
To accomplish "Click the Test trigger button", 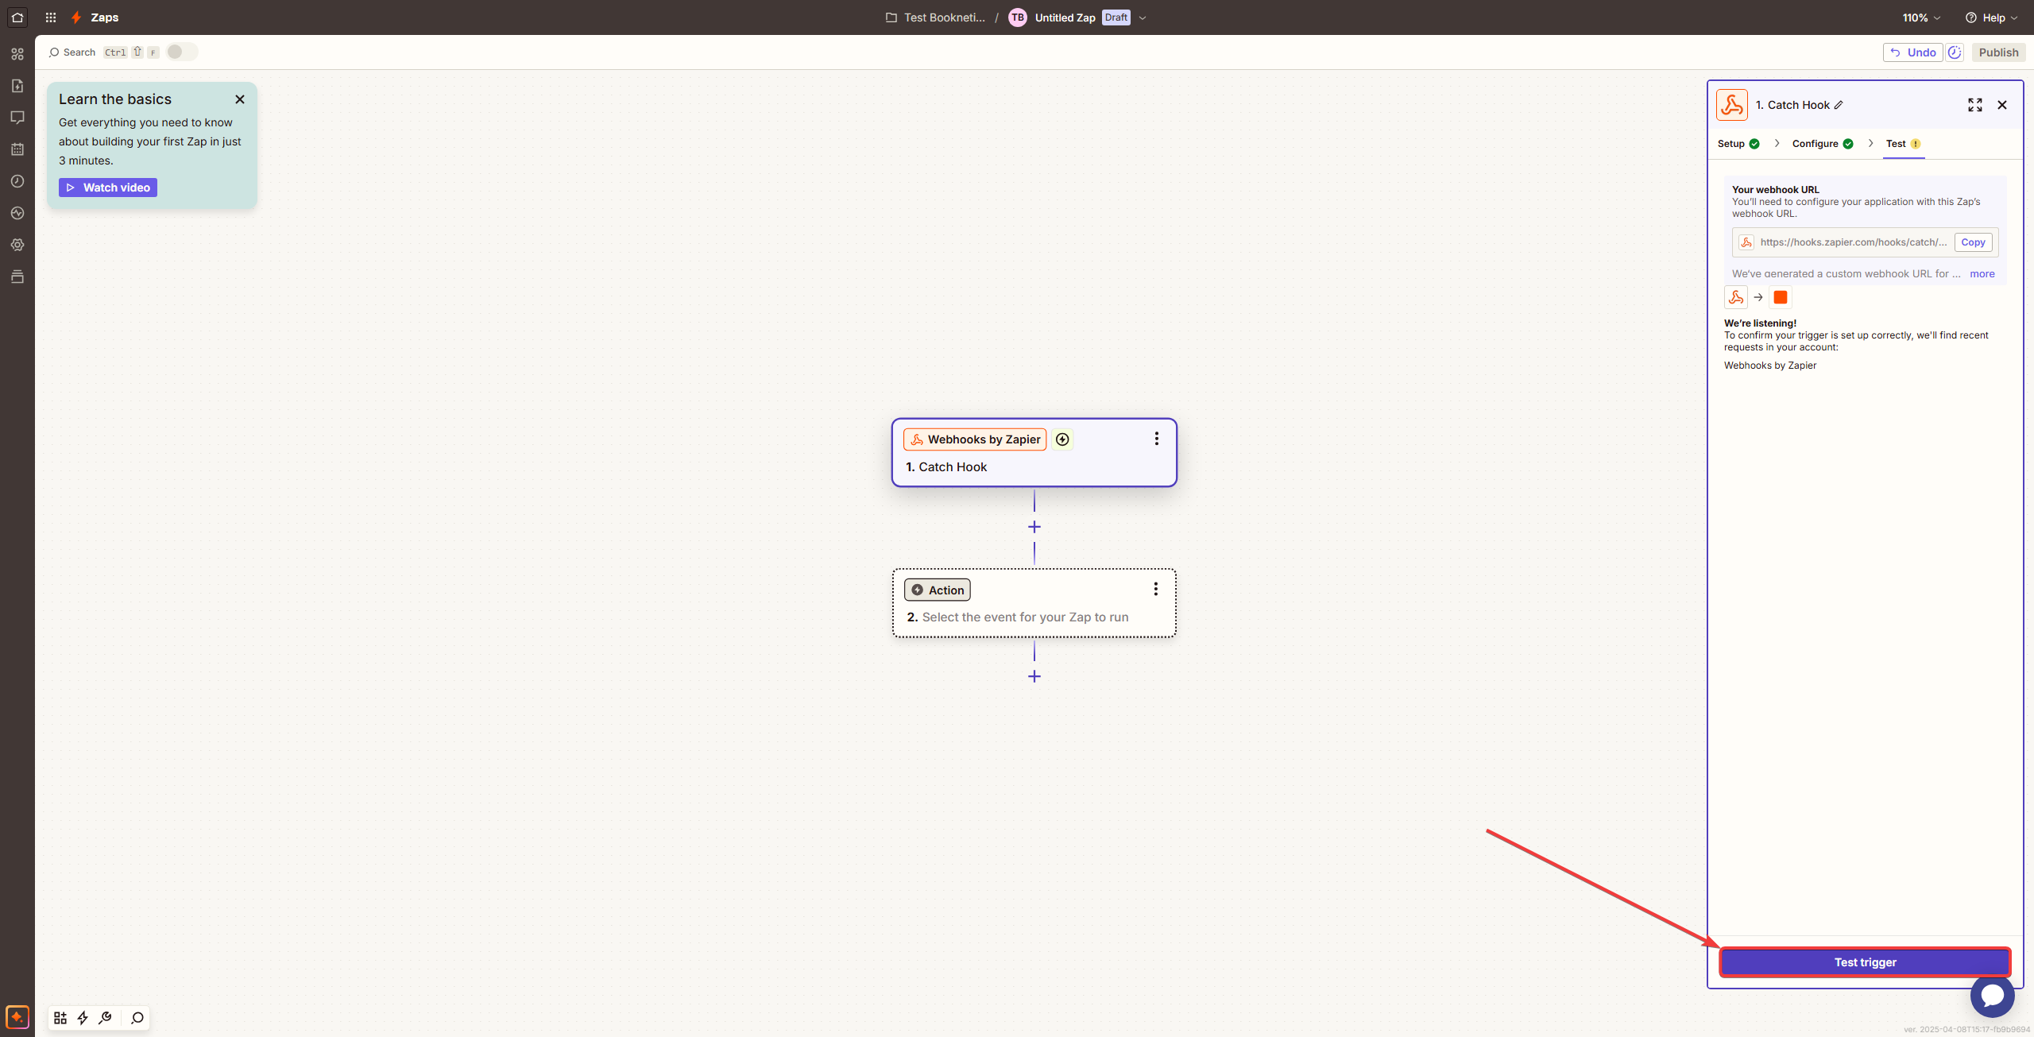I will coord(1865,962).
